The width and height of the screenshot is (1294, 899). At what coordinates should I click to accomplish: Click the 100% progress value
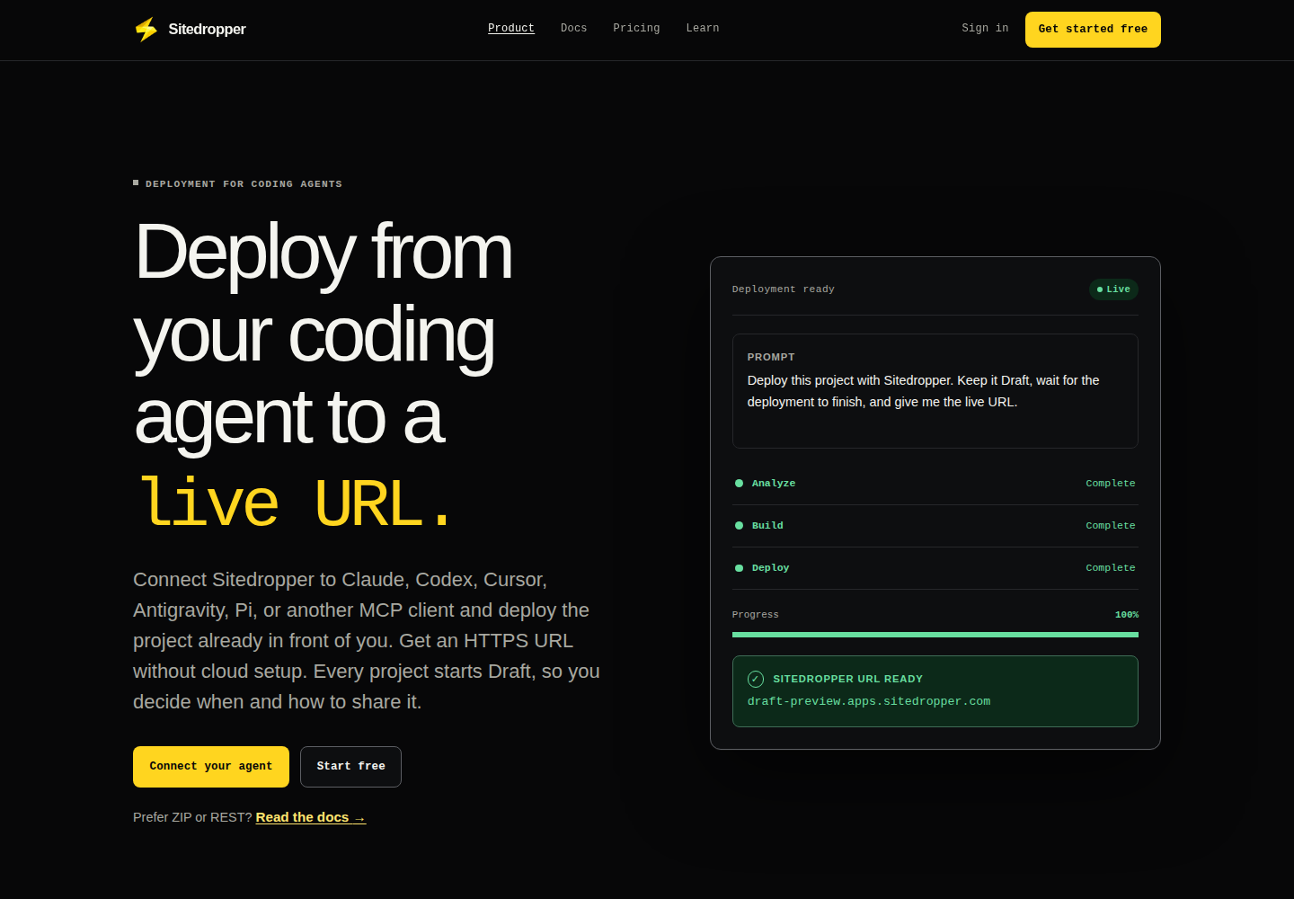[1127, 615]
